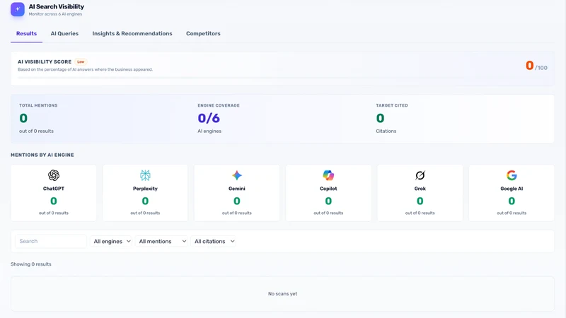This screenshot has width=566, height=318.
Task: Click the Perplexity card label
Action: click(x=145, y=189)
